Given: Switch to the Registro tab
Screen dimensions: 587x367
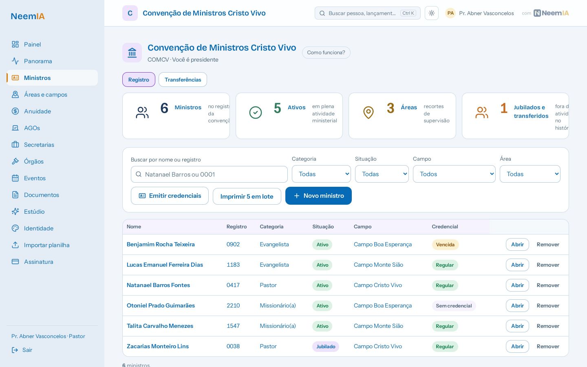Looking at the screenshot, I should tap(139, 80).
